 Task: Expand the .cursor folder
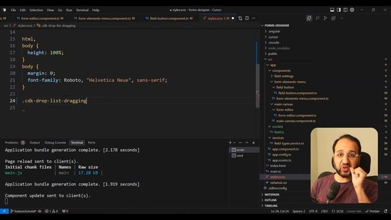pyautogui.click(x=273, y=37)
